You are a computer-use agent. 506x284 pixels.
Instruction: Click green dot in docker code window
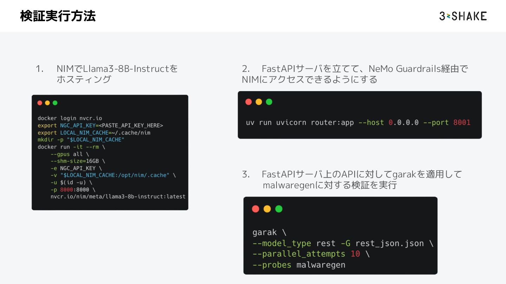[55, 103]
